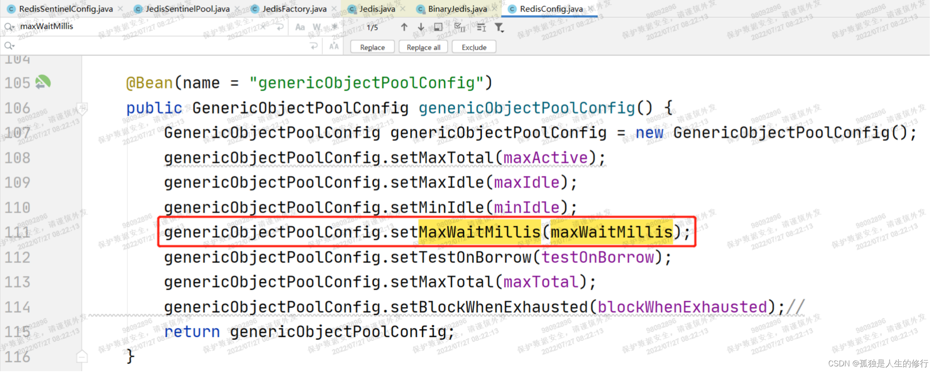Insert new line in search field
Viewport: 935px width, 372px height.
[280, 27]
